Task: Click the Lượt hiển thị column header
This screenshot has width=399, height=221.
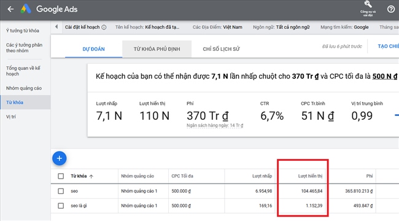Action: click(x=310, y=176)
